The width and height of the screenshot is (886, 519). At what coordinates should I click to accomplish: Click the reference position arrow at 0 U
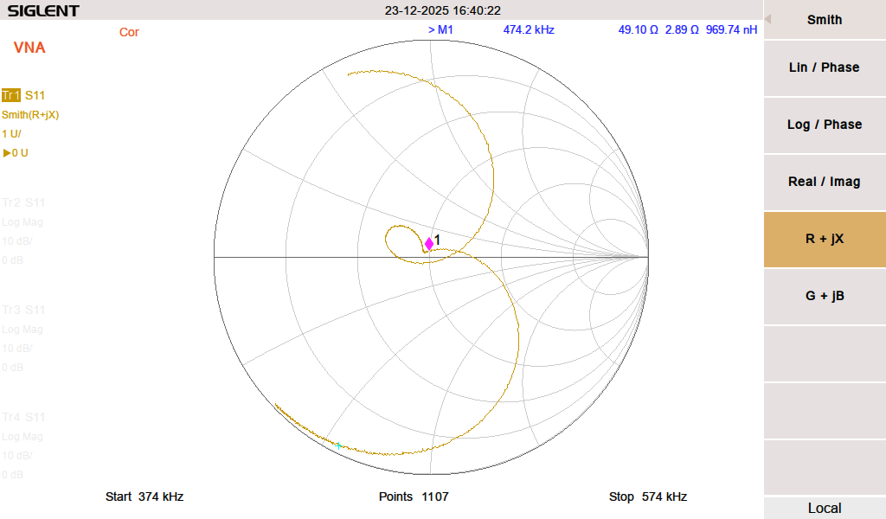click(x=7, y=153)
